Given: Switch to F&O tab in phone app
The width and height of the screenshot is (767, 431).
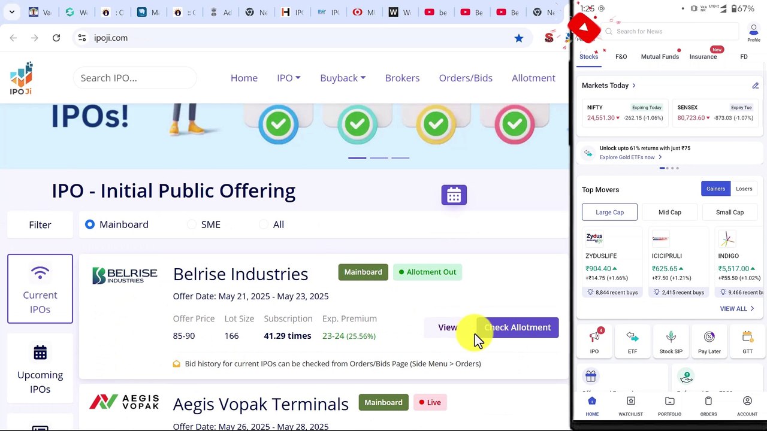Looking at the screenshot, I should point(621,57).
